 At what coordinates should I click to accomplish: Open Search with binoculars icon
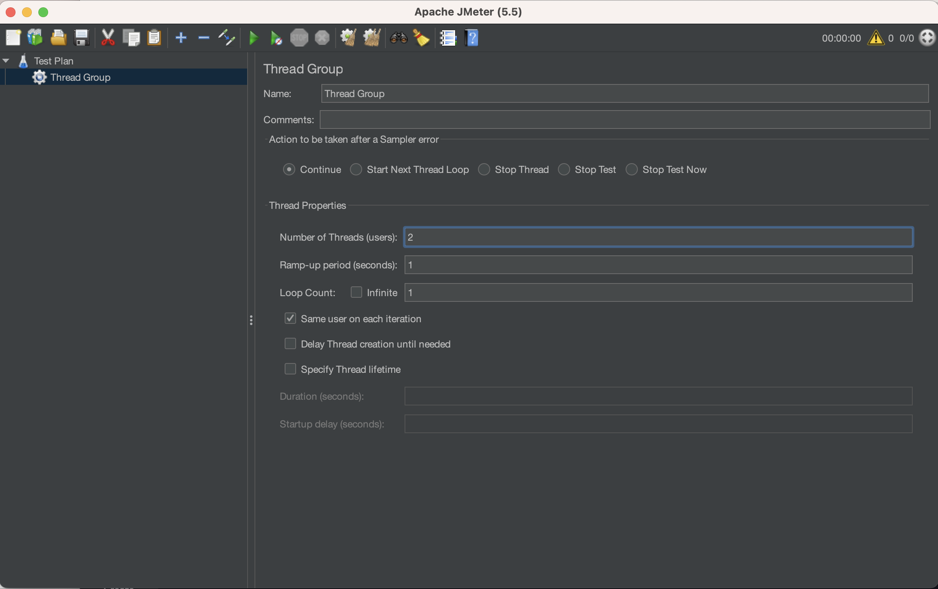pos(398,38)
